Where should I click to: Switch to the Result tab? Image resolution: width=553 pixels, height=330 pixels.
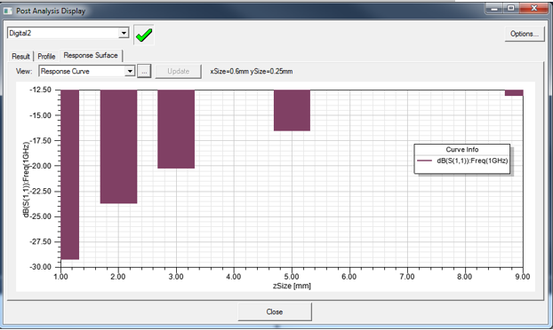click(x=20, y=56)
